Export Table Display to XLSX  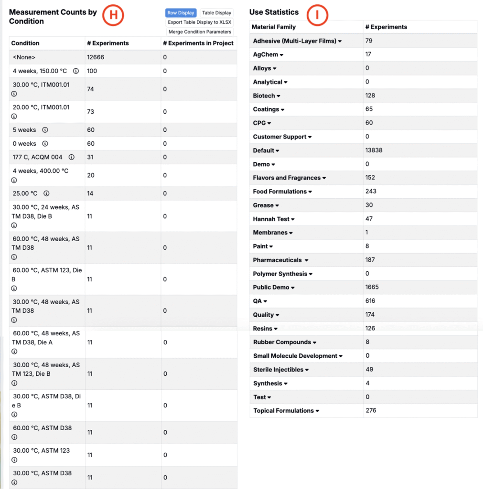(x=200, y=22)
